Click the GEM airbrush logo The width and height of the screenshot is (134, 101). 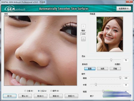point(15,9)
